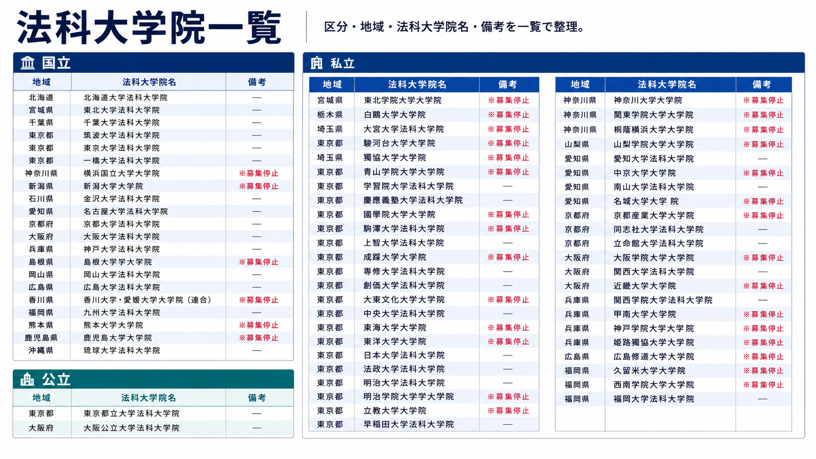Click 筑波大学法科大学院
Image resolution: width=816 pixels, height=459 pixels.
pyautogui.click(x=122, y=135)
